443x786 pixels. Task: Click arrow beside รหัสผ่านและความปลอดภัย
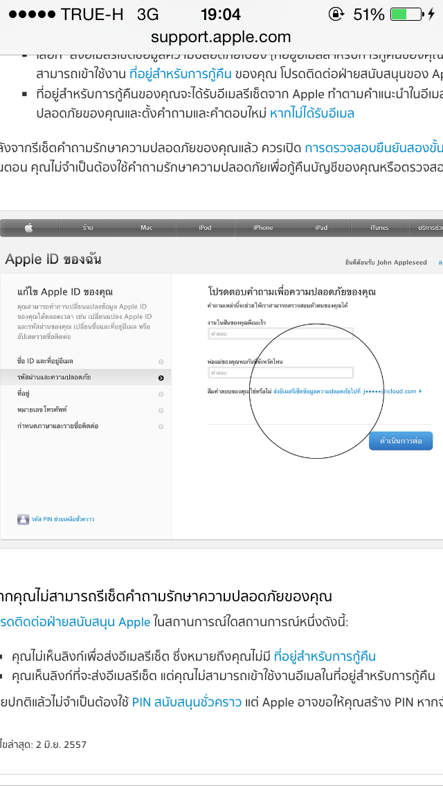pos(161,378)
